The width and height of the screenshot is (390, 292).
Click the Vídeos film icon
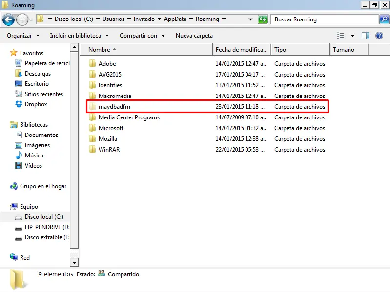tap(19, 165)
